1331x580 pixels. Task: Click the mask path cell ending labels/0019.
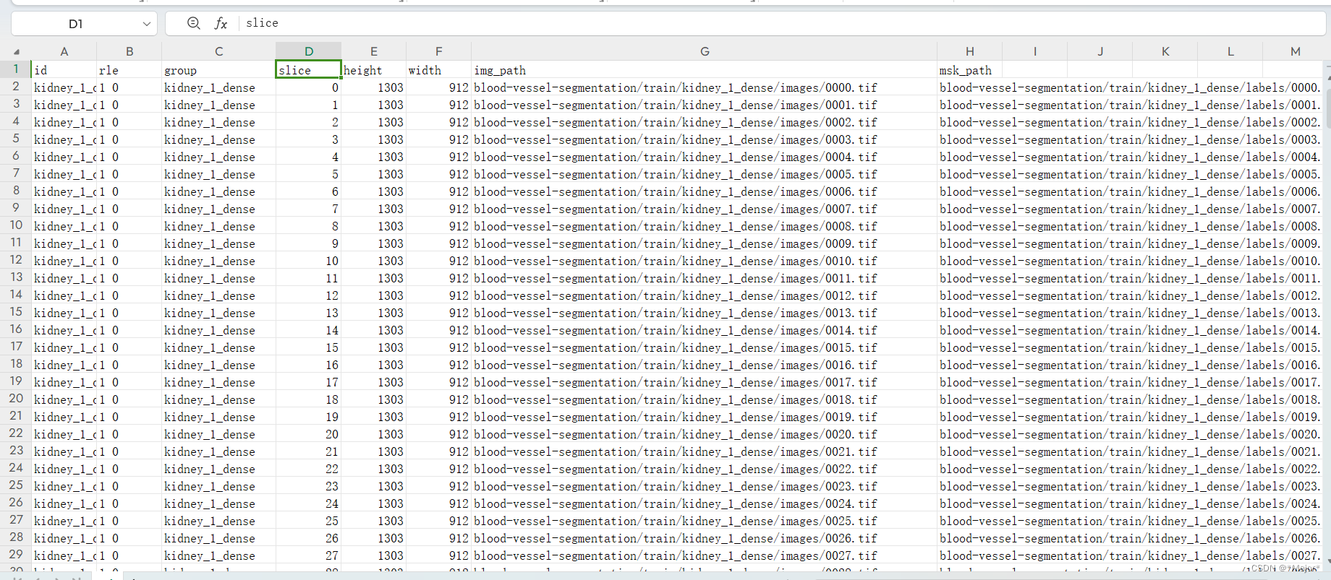pos(1130,417)
